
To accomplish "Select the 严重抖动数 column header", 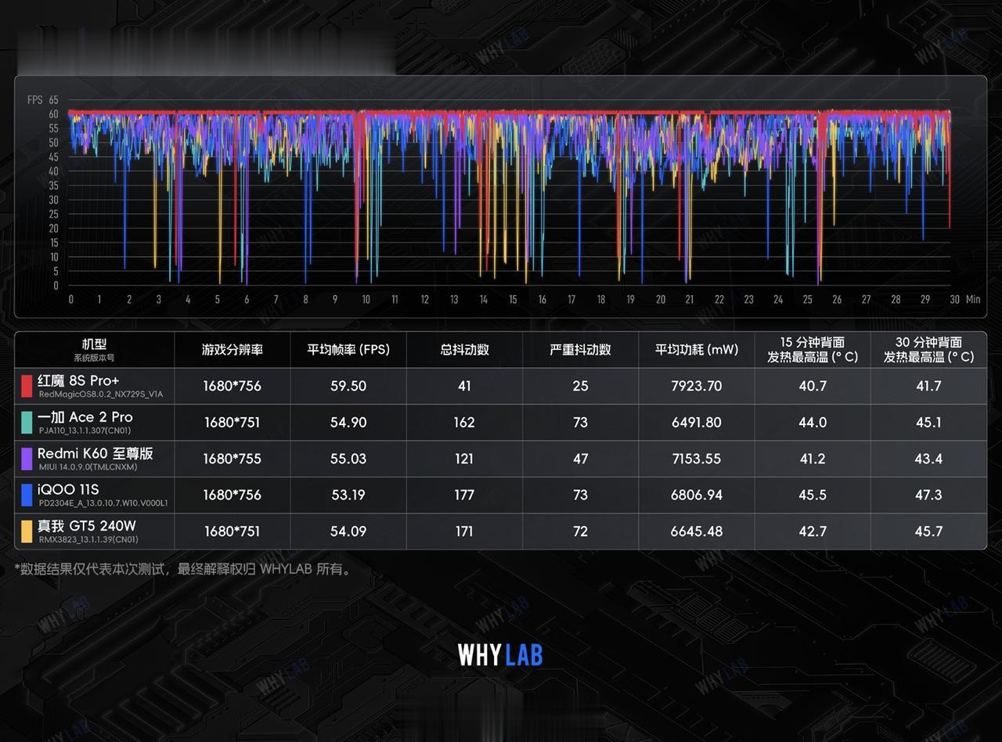I will coord(580,350).
